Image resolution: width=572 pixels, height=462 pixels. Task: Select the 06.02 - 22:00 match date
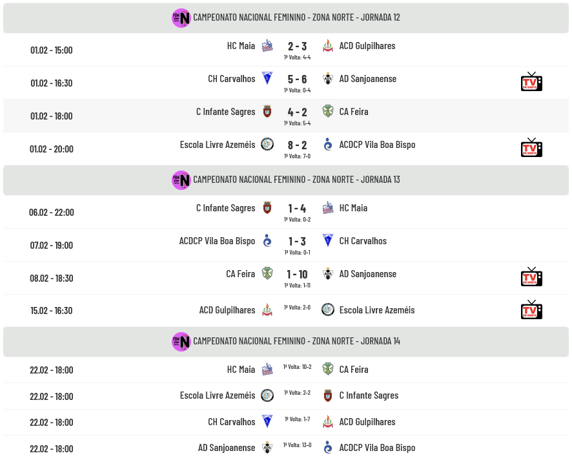[x=52, y=213]
